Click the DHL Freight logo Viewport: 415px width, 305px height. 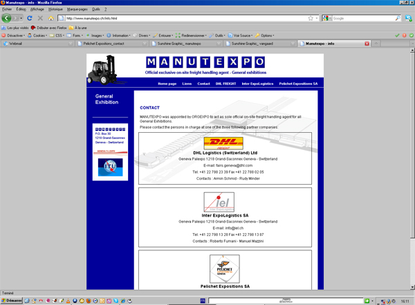click(x=223, y=143)
